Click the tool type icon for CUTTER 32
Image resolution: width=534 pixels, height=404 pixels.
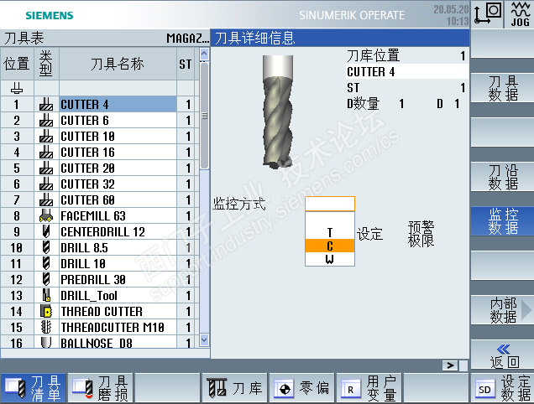click(46, 184)
